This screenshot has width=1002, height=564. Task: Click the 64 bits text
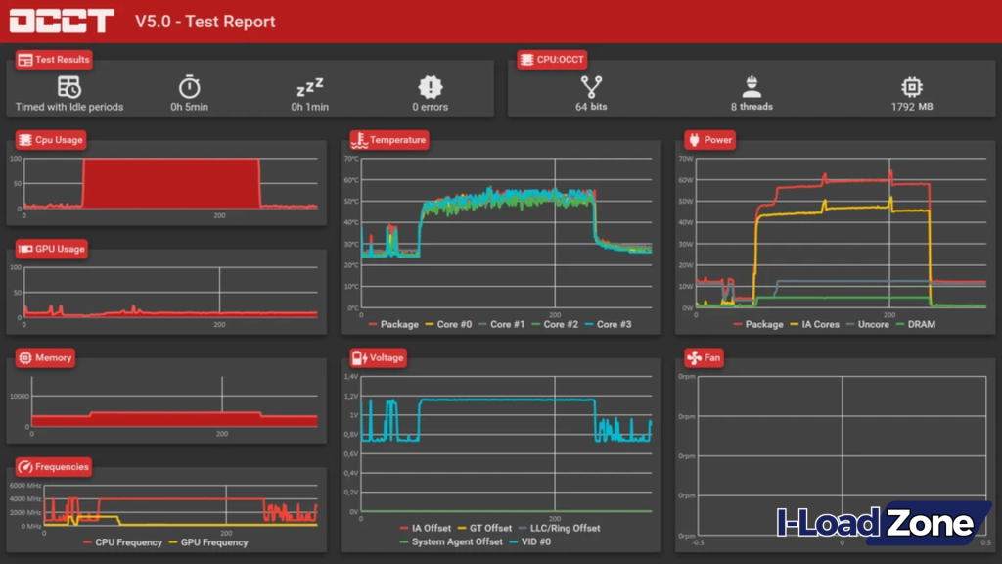(x=591, y=107)
